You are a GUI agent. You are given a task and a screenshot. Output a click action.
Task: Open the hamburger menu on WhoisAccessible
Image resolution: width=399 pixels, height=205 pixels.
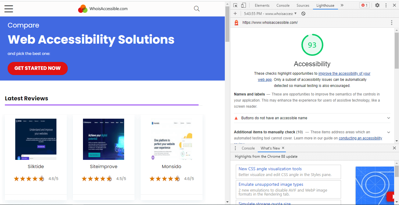(x=9, y=9)
